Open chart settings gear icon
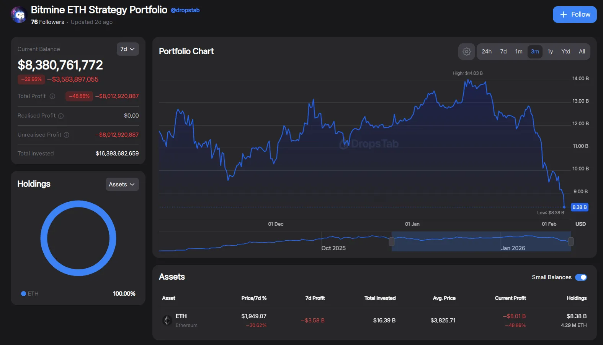The width and height of the screenshot is (603, 345). [x=466, y=52]
